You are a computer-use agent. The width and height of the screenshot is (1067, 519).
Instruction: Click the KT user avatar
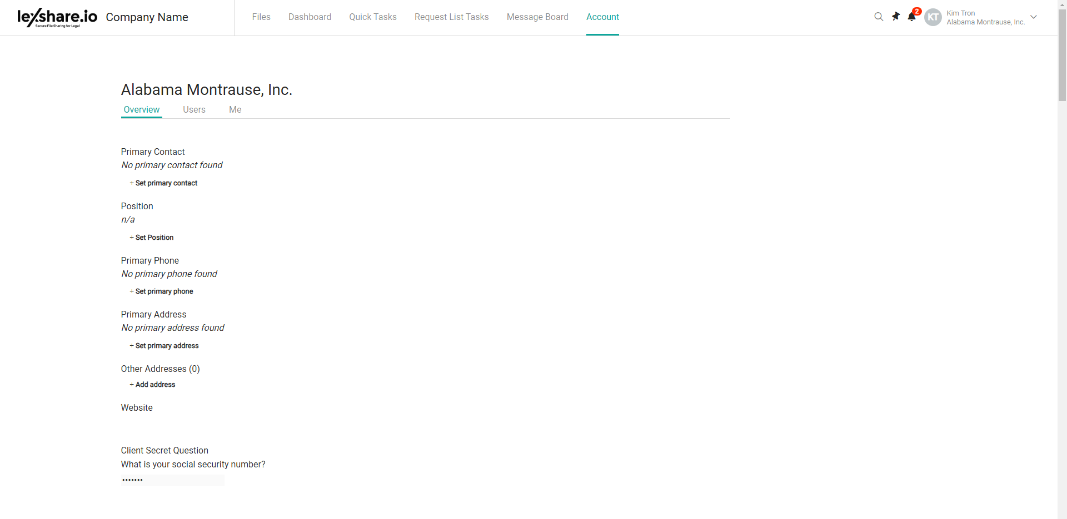(933, 17)
